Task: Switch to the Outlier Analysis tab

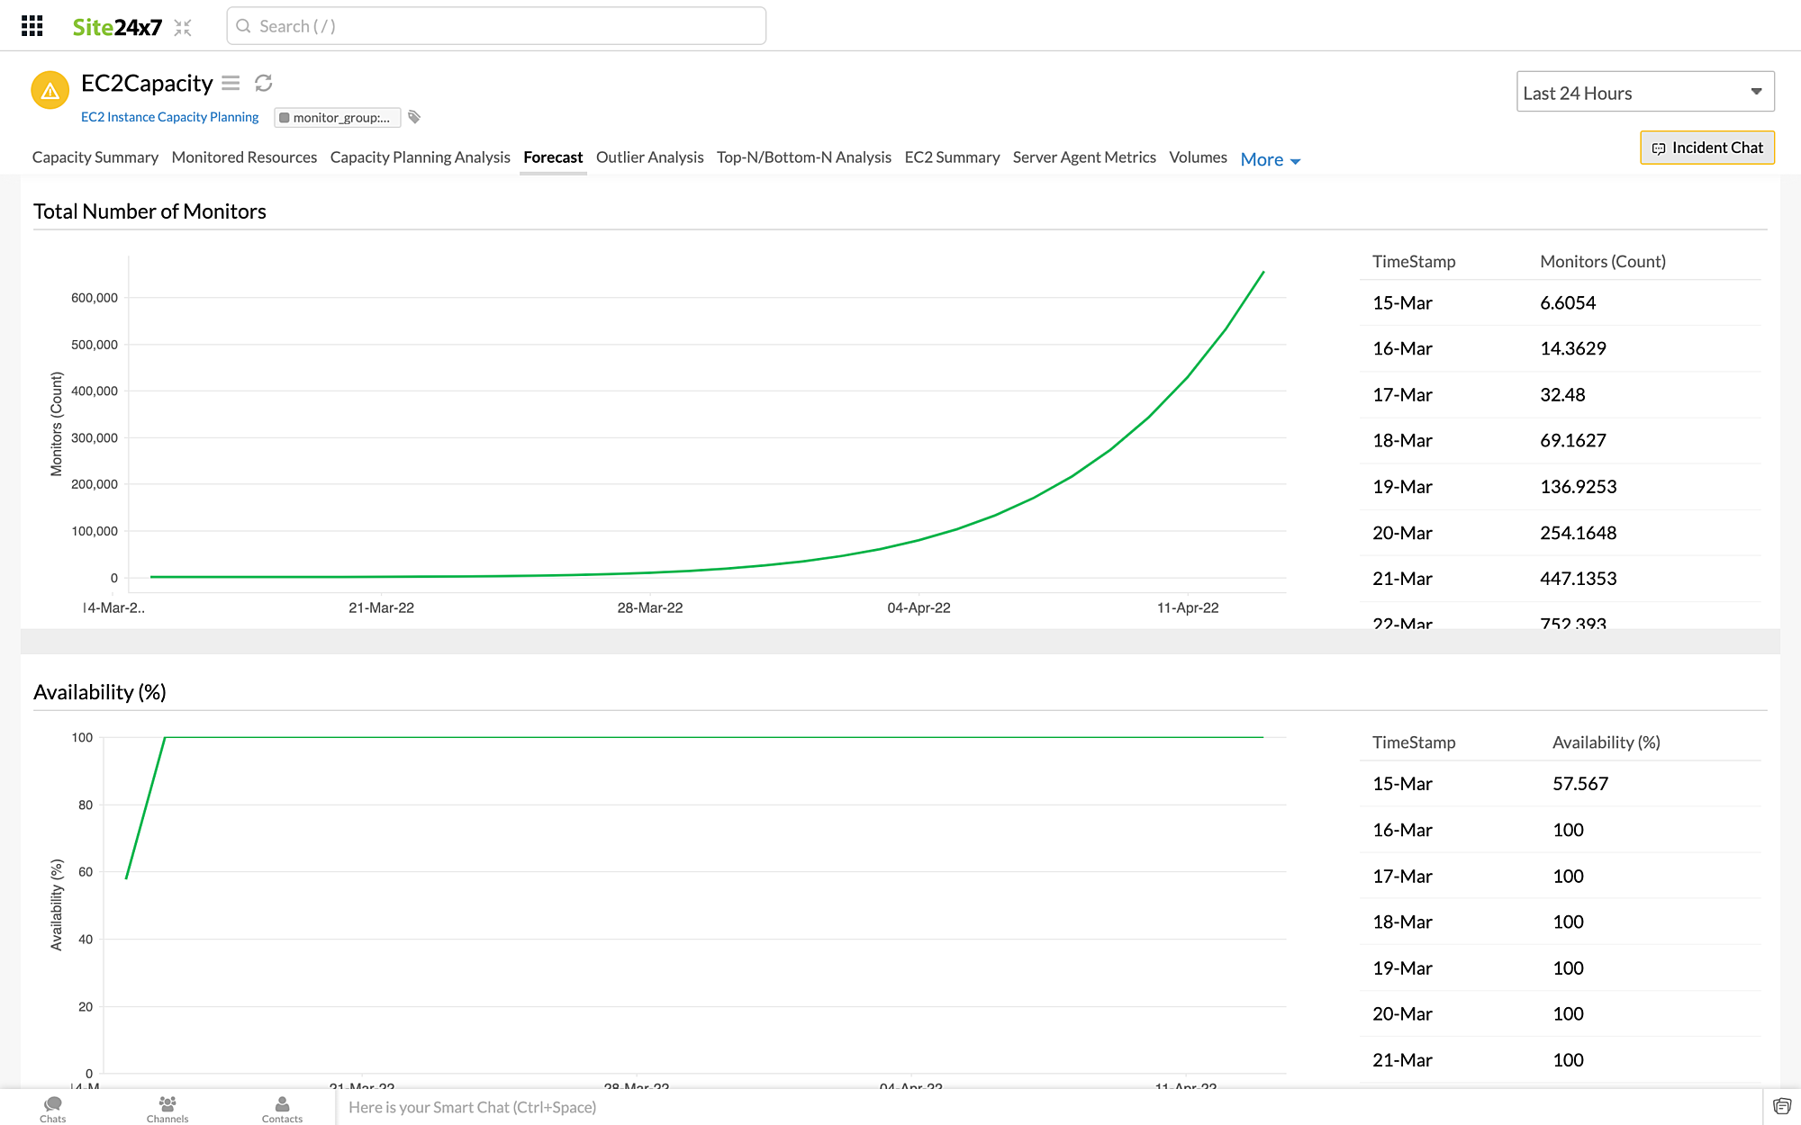Action: 649,157
